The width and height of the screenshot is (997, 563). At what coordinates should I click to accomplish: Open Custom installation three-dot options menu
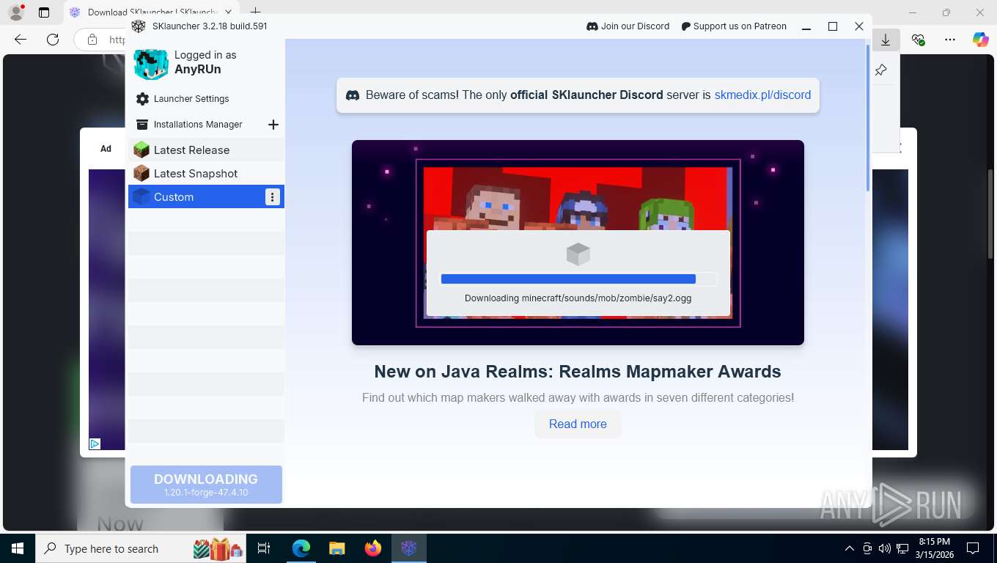[x=273, y=197]
